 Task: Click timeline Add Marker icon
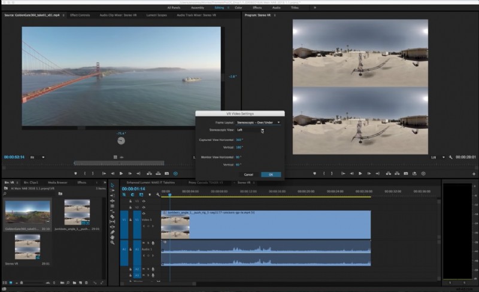[x=150, y=195]
